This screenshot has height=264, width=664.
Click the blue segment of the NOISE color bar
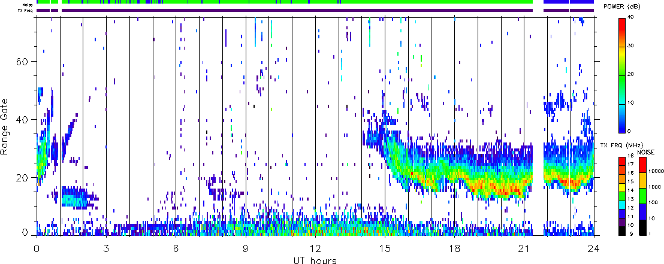point(642,211)
